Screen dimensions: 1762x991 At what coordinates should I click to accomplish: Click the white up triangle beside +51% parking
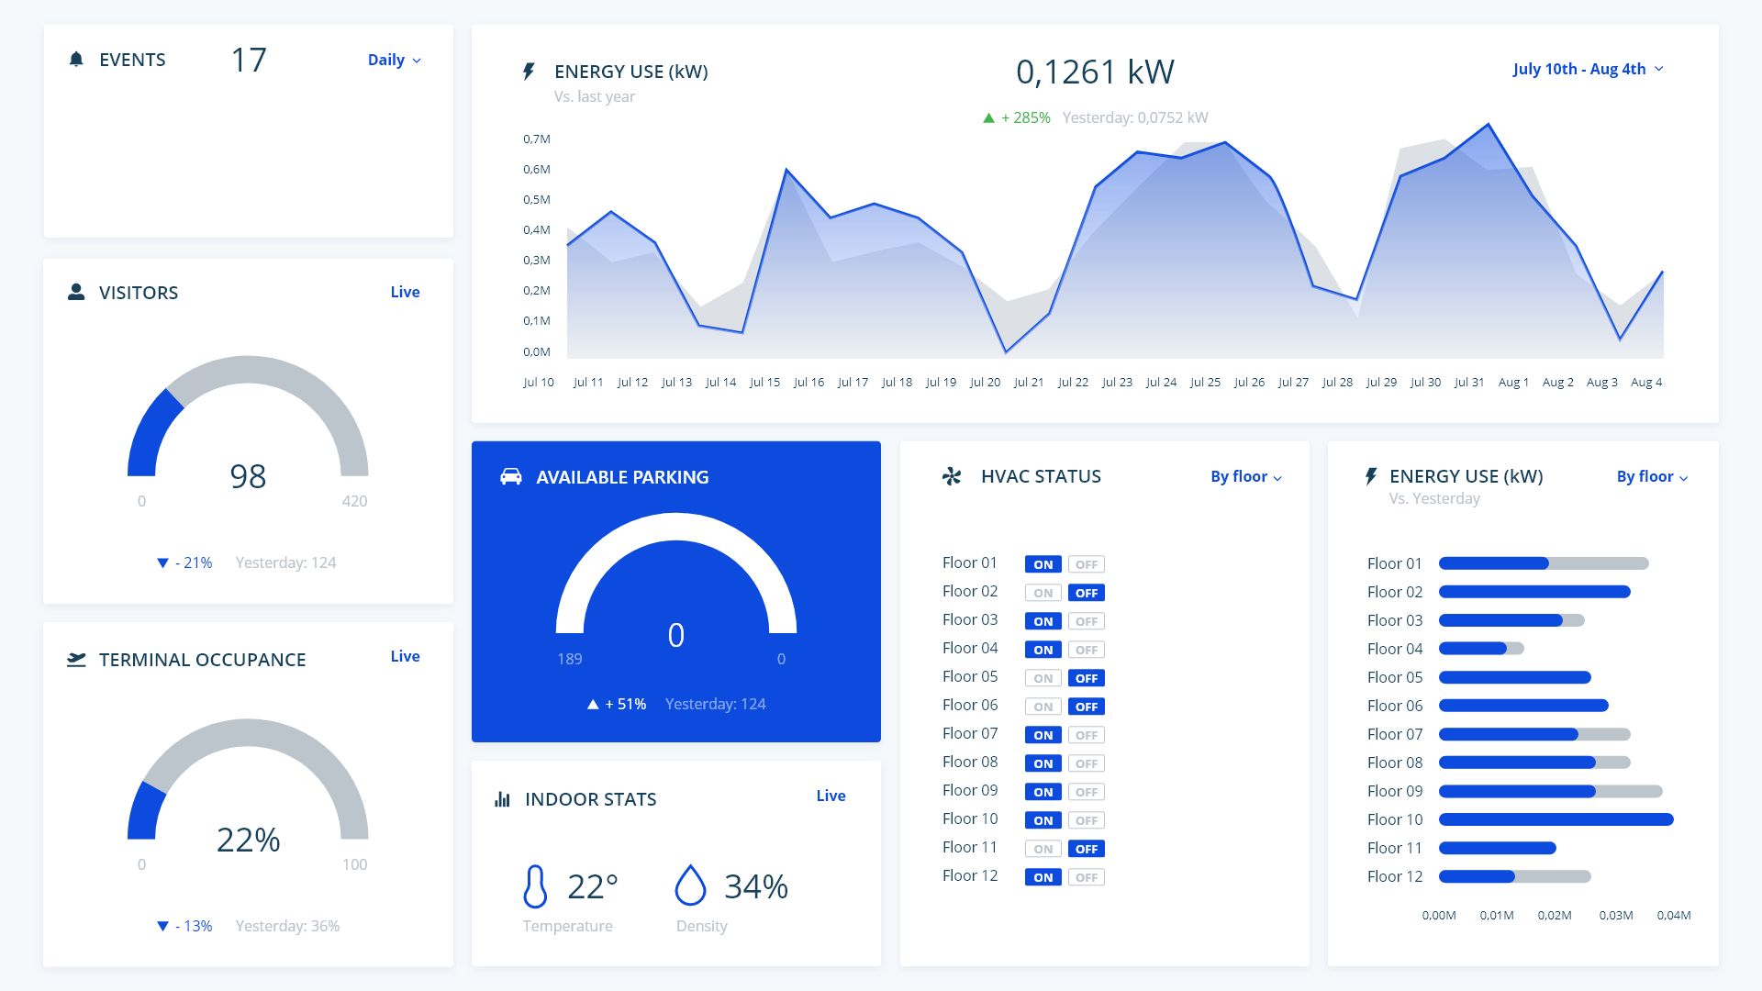(593, 704)
